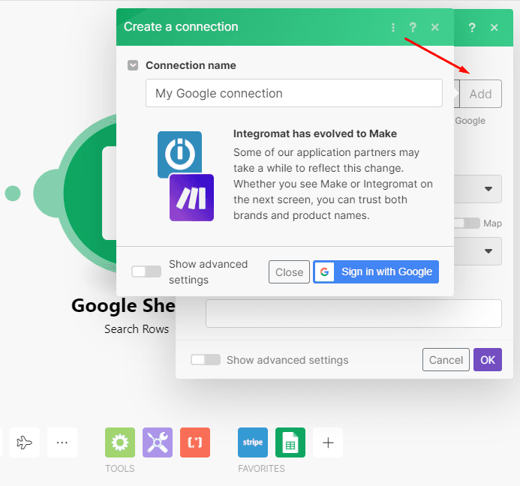Click the airplane icon in bottom toolbar
The height and width of the screenshot is (486, 520).
(x=25, y=442)
